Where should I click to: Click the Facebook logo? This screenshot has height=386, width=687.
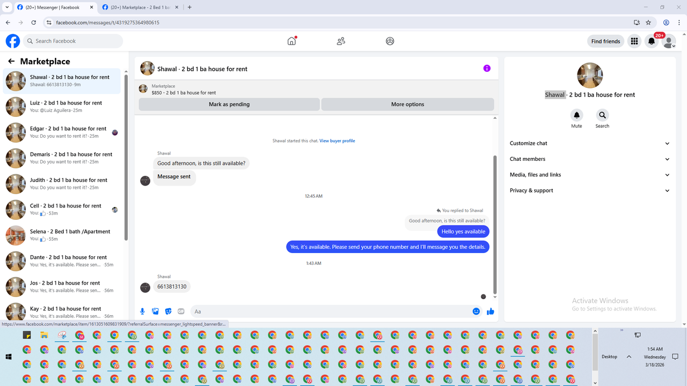(13, 41)
